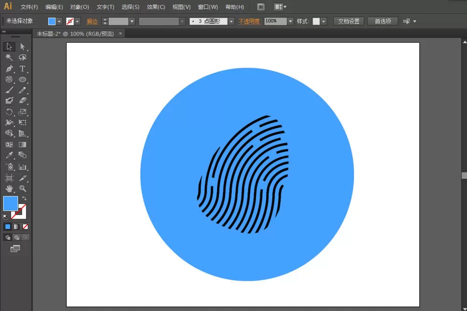Open the 文件(F) menu

click(29, 7)
